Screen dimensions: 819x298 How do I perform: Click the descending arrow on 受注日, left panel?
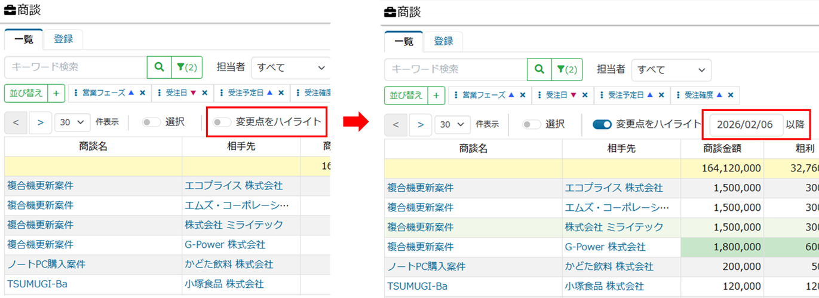(193, 93)
